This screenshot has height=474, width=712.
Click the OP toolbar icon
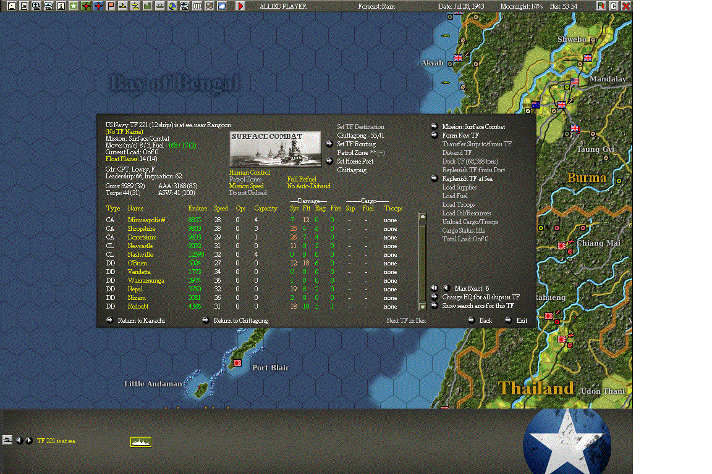click(197, 6)
